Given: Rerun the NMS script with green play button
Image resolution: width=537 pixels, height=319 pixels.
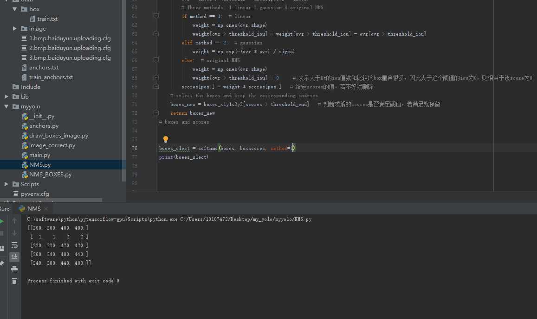Looking at the screenshot, I should click(x=1, y=221).
